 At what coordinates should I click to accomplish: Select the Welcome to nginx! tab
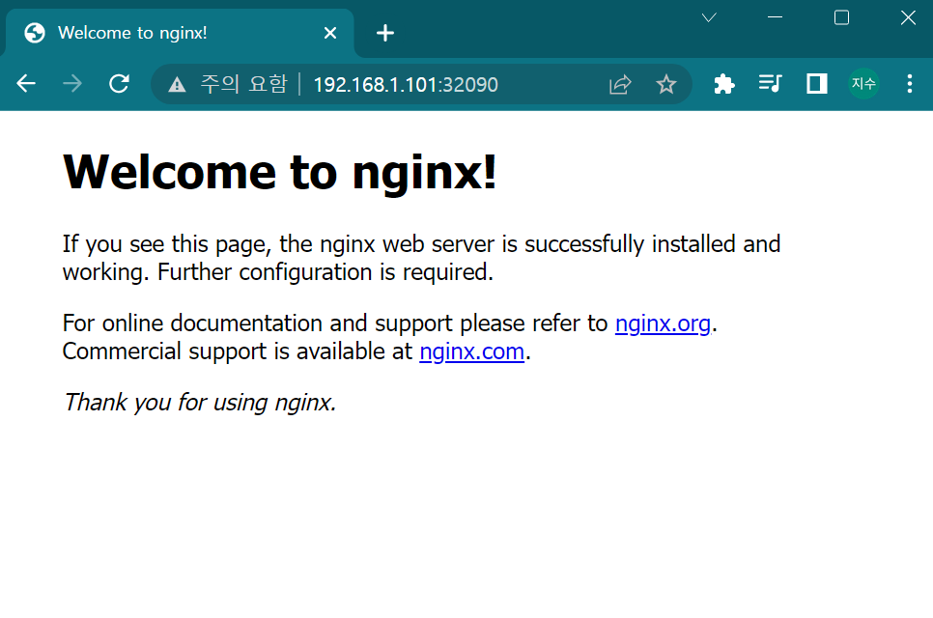(180, 33)
